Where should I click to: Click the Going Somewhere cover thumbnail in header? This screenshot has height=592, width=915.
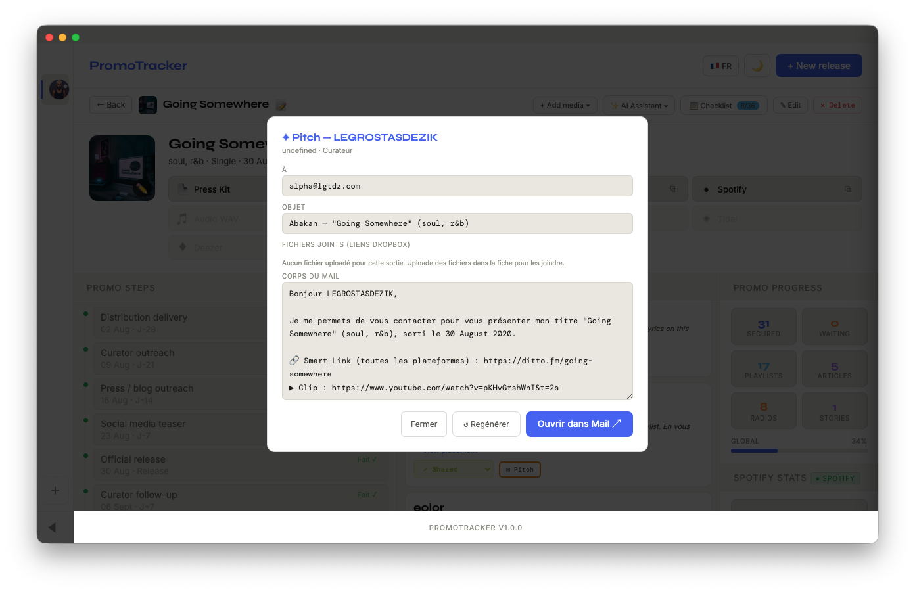tap(148, 105)
